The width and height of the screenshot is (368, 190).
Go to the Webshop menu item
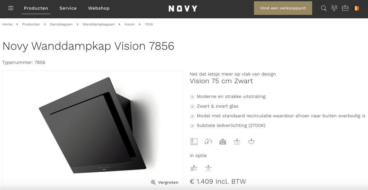99,8
